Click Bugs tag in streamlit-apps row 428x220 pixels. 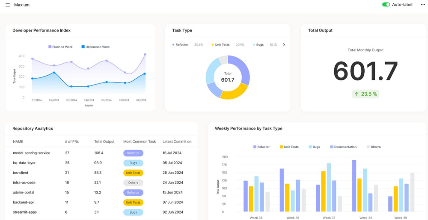coord(133,212)
